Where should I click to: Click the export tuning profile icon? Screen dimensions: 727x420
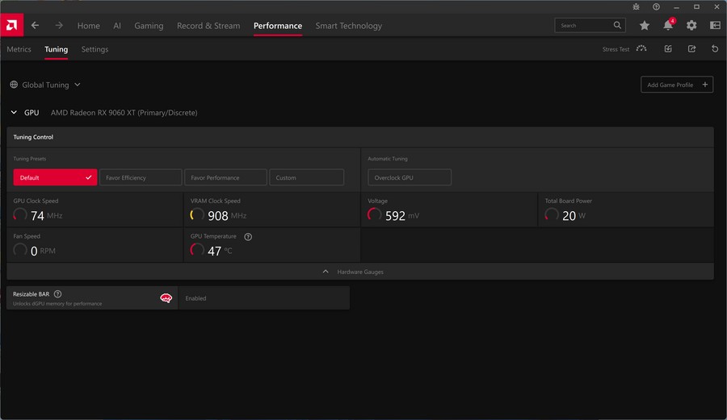(691, 48)
